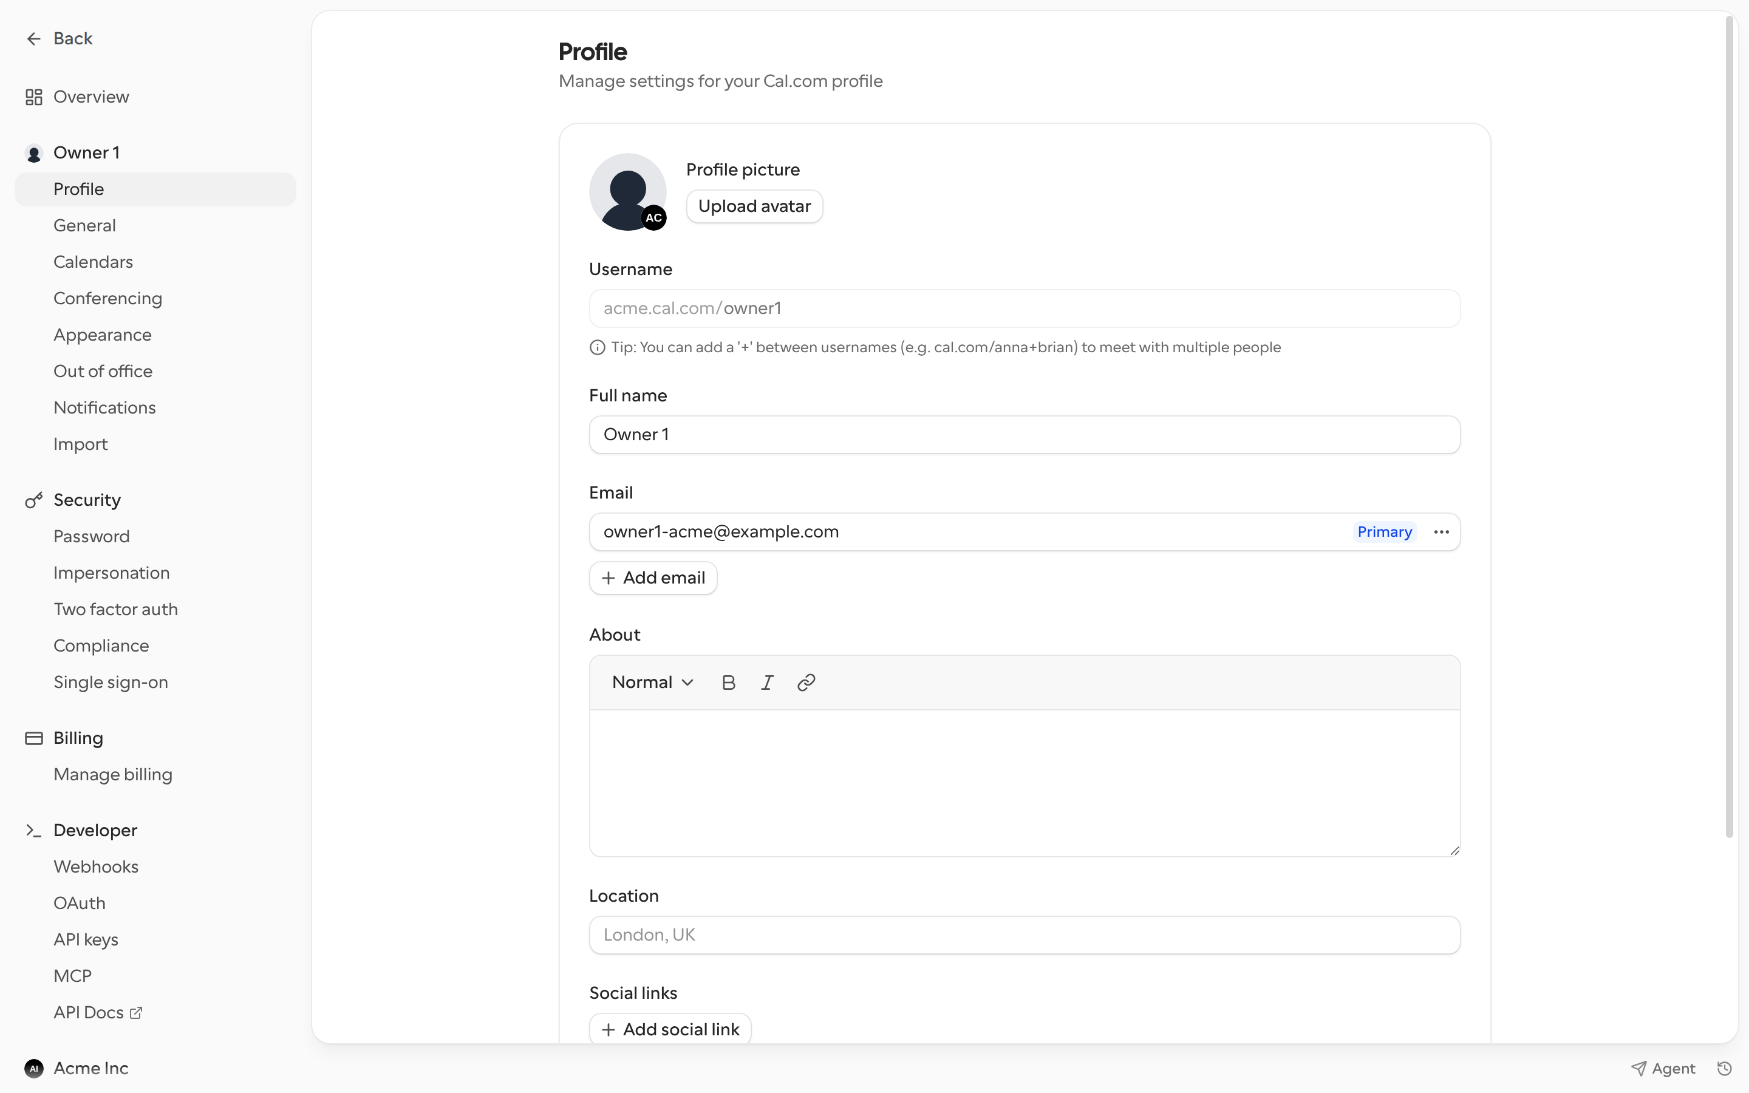
Task: Click the Acme Inc organization avatar
Action: click(34, 1069)
